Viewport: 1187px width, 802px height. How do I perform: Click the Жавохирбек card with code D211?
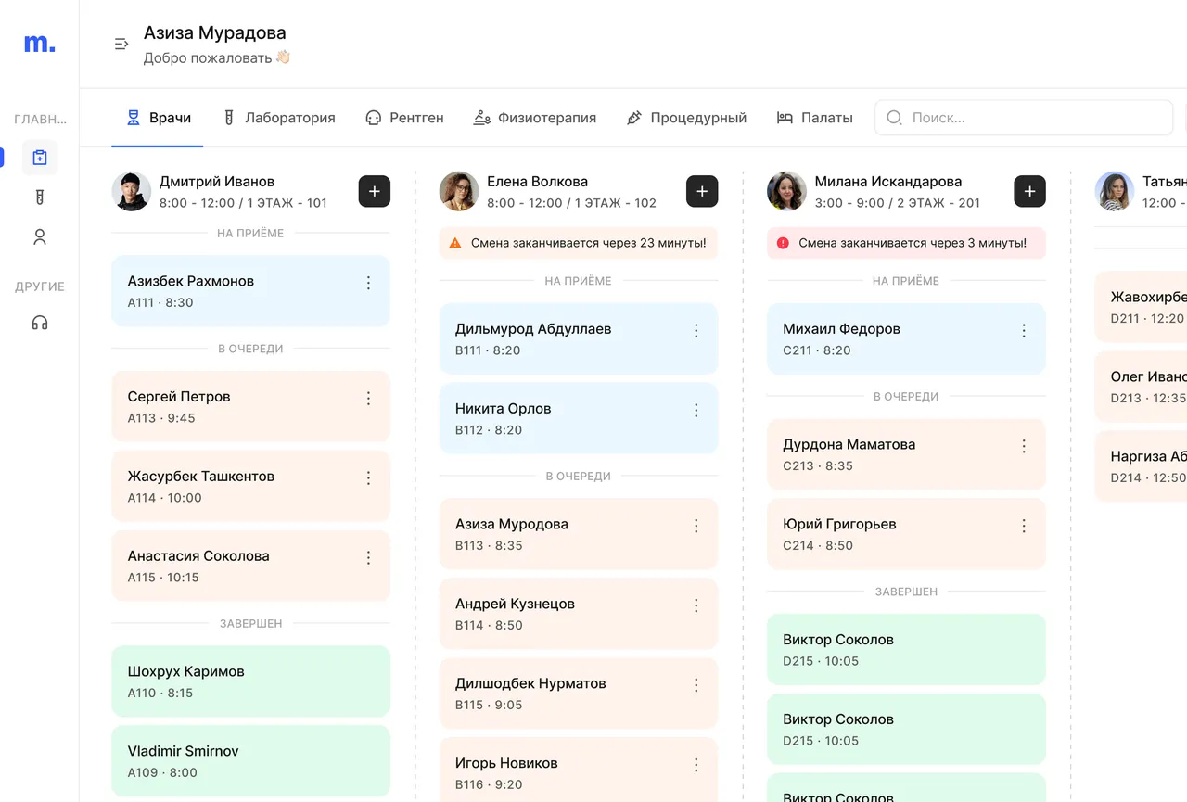click(1141, 307)
